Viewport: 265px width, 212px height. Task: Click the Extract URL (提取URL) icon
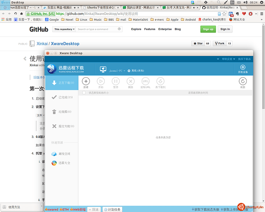pos(145,81)
